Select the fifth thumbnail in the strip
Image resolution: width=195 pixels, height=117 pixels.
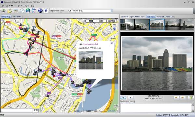187,25
